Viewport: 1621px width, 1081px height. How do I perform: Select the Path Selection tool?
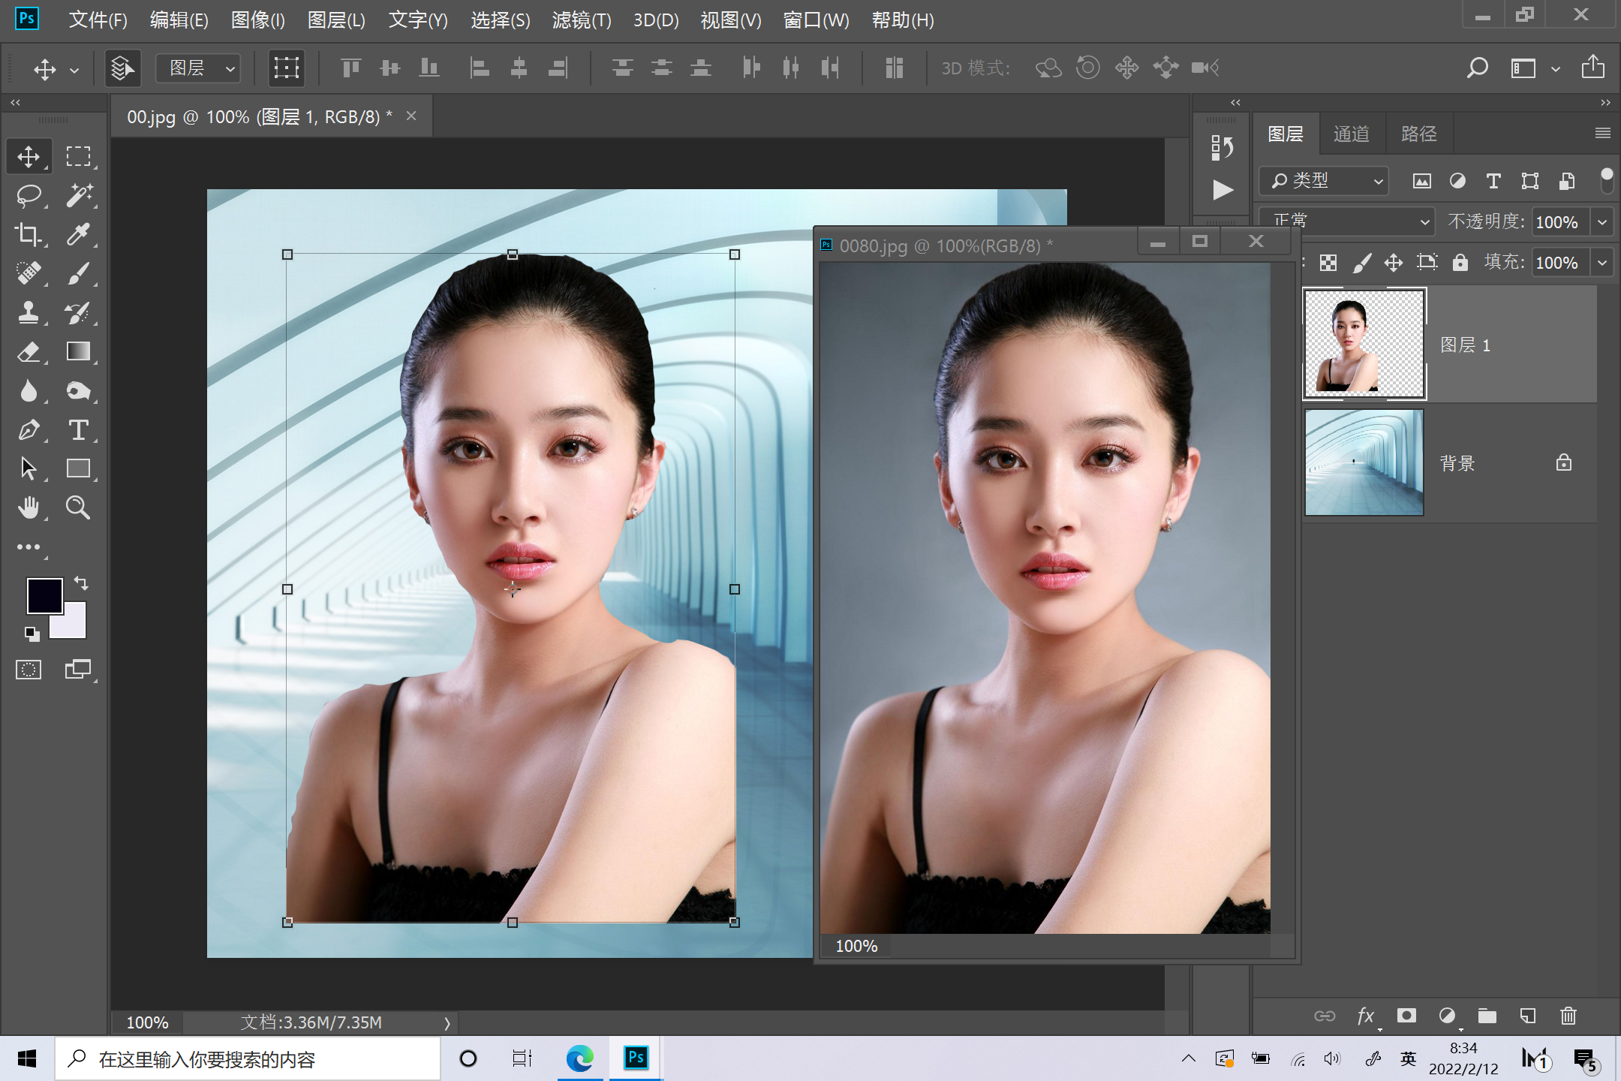(x=29, y=468)
